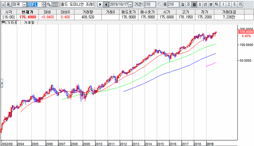
Task: Expand the left side panel arrow
Action: (x=2, y=83)
